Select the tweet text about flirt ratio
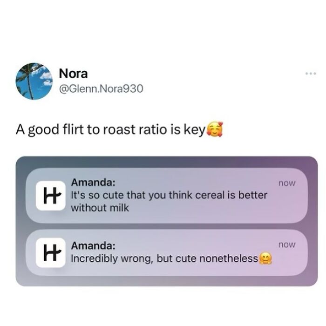 coord(119,129)
